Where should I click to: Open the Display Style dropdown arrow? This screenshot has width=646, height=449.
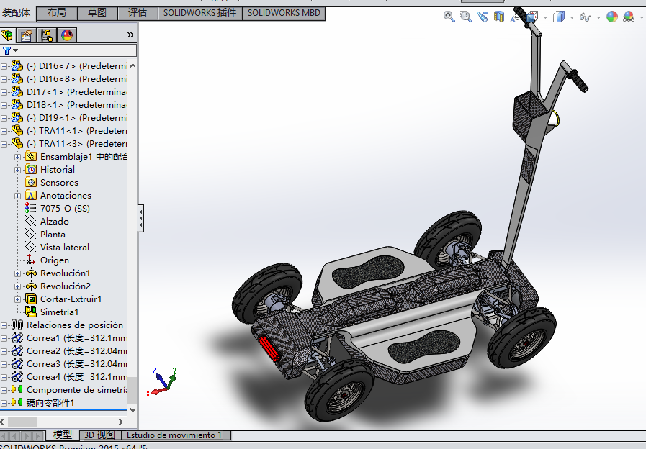click(570, 17)
